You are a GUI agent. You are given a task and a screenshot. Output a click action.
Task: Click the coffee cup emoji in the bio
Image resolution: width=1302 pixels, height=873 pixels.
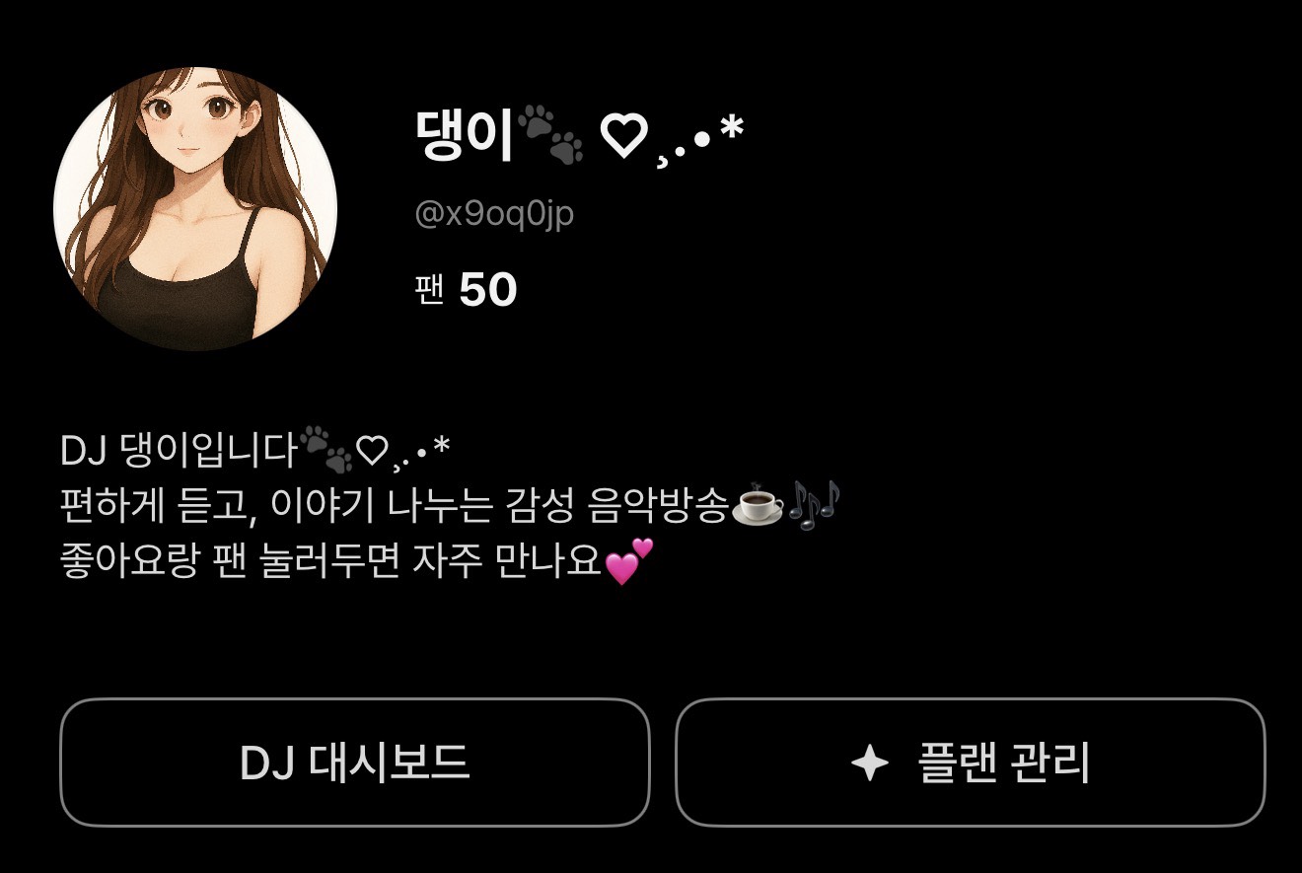(759, 506)
